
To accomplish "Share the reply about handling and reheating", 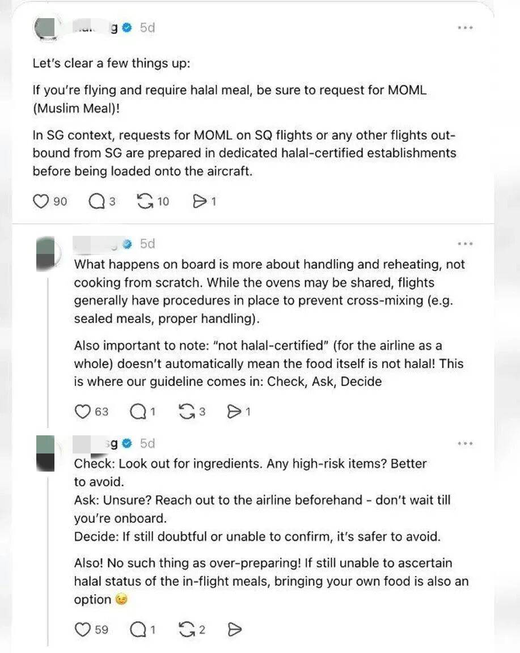I will click(234, 412).
